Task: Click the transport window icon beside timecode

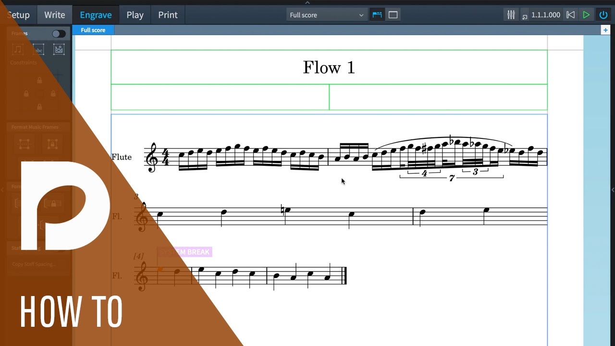Action: 525,16
